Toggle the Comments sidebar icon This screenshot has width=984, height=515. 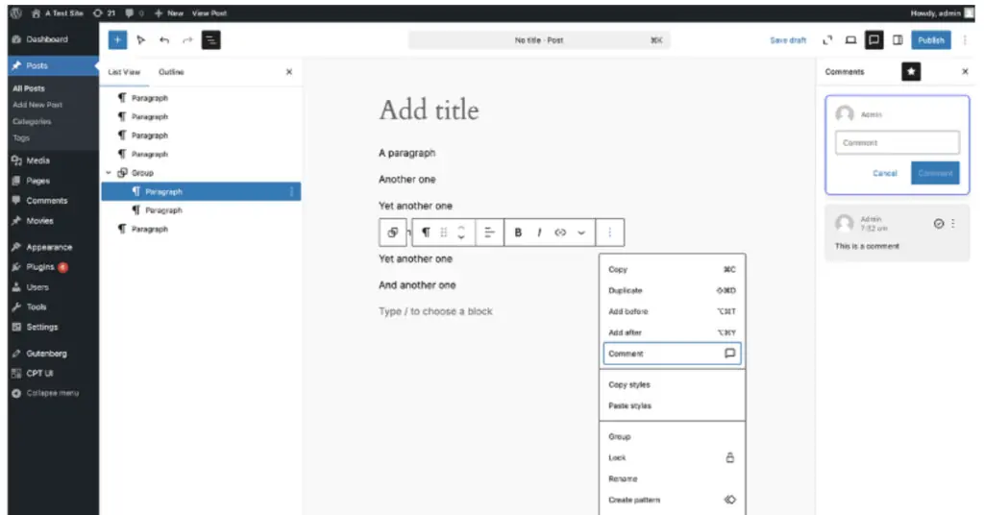873,40
